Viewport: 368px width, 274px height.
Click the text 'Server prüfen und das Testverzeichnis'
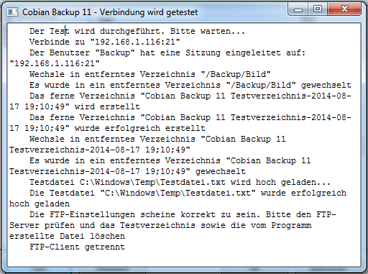click(102, 225)
